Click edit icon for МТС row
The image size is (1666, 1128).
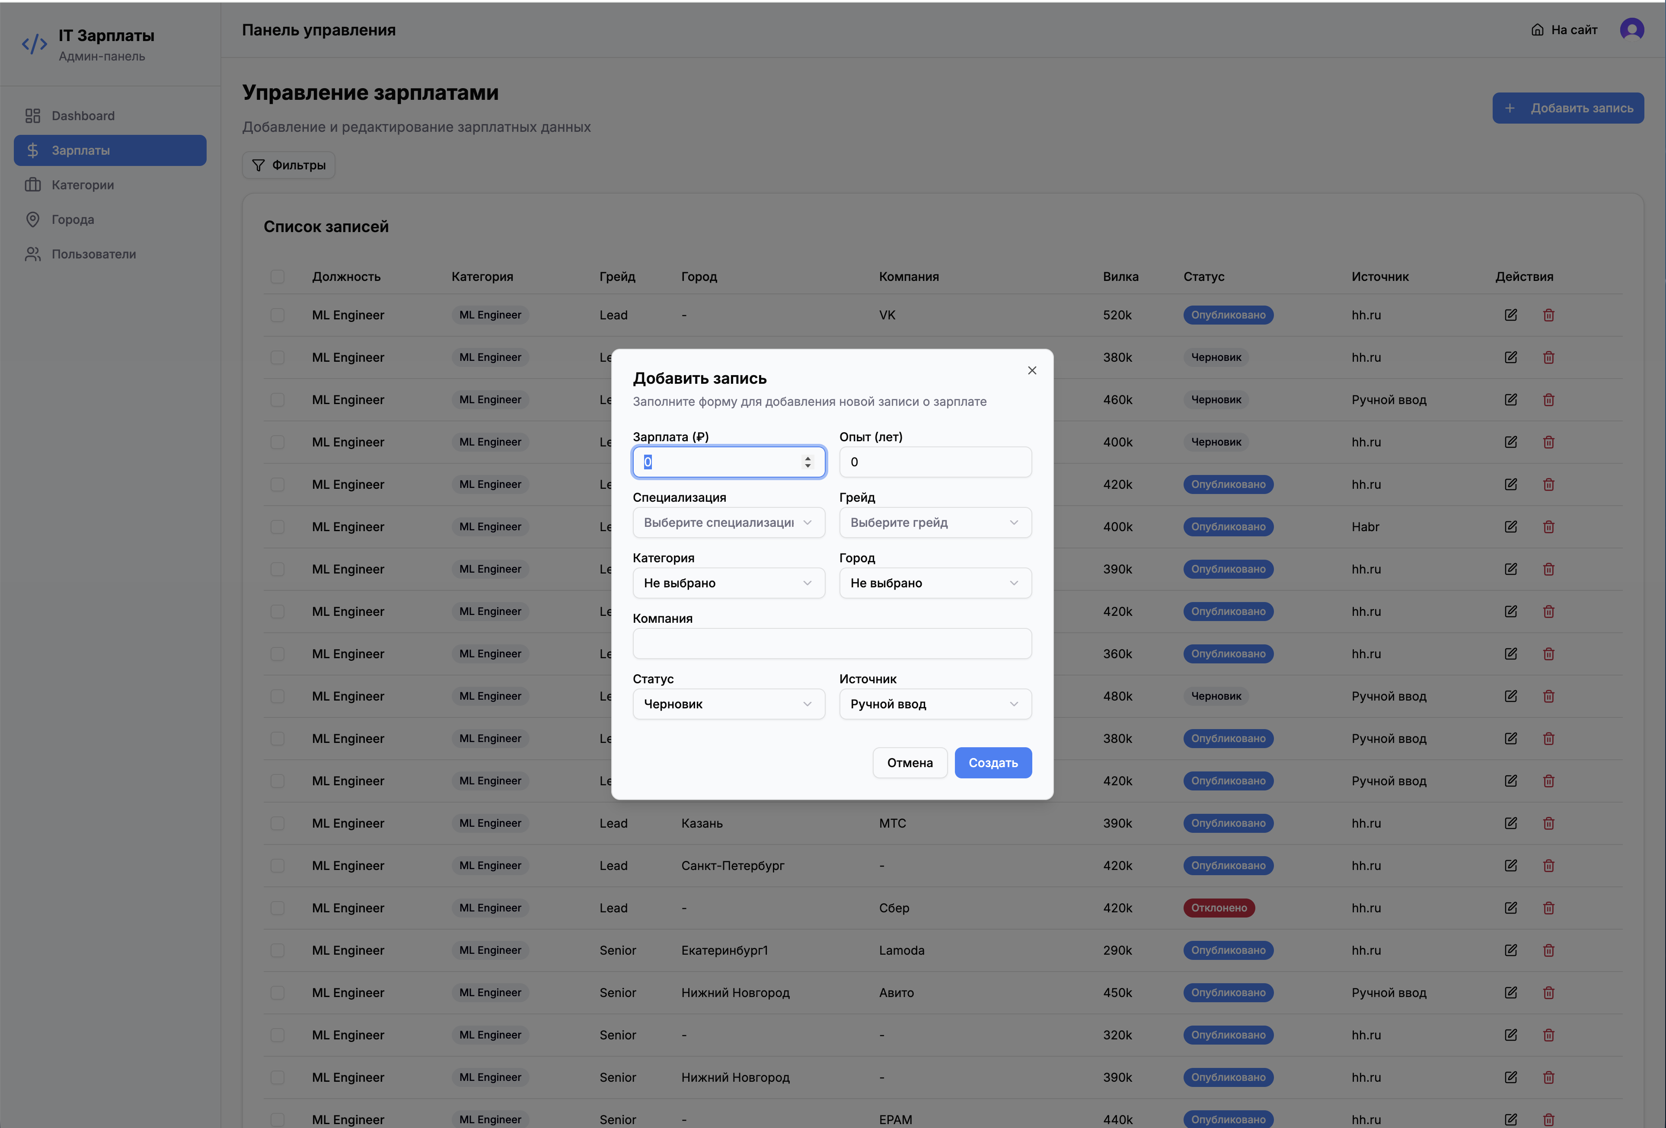[x=1510, y=823]
